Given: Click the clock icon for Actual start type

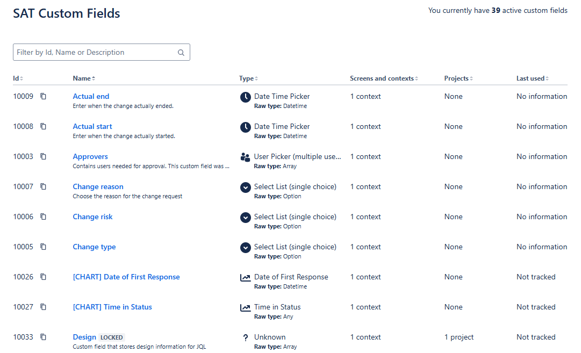Looking at the screenshot, I should click(245, 127).
